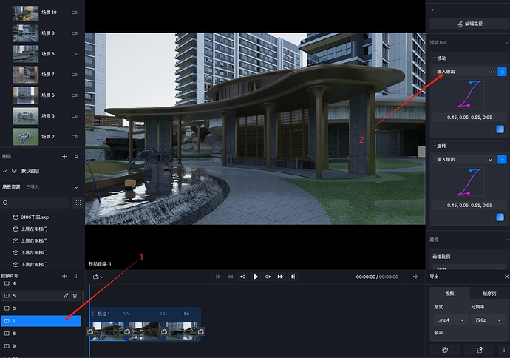The width and height of the screenshot is (510, 358).
Task: Toggle the checkmark on 默认图层
Action: pyautogui.click(x=5, y=171)
